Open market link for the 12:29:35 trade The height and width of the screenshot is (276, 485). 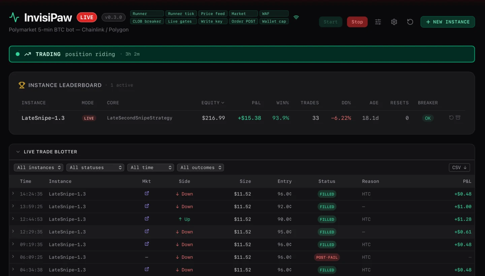(147, 231)
